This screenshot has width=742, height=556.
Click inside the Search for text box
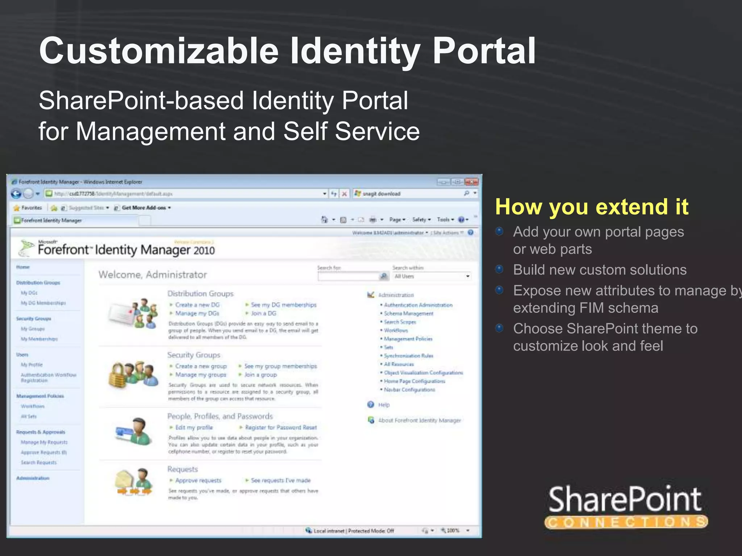coord(349,276)
